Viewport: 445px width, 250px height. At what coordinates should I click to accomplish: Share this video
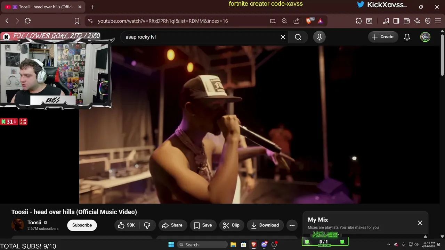172,225
